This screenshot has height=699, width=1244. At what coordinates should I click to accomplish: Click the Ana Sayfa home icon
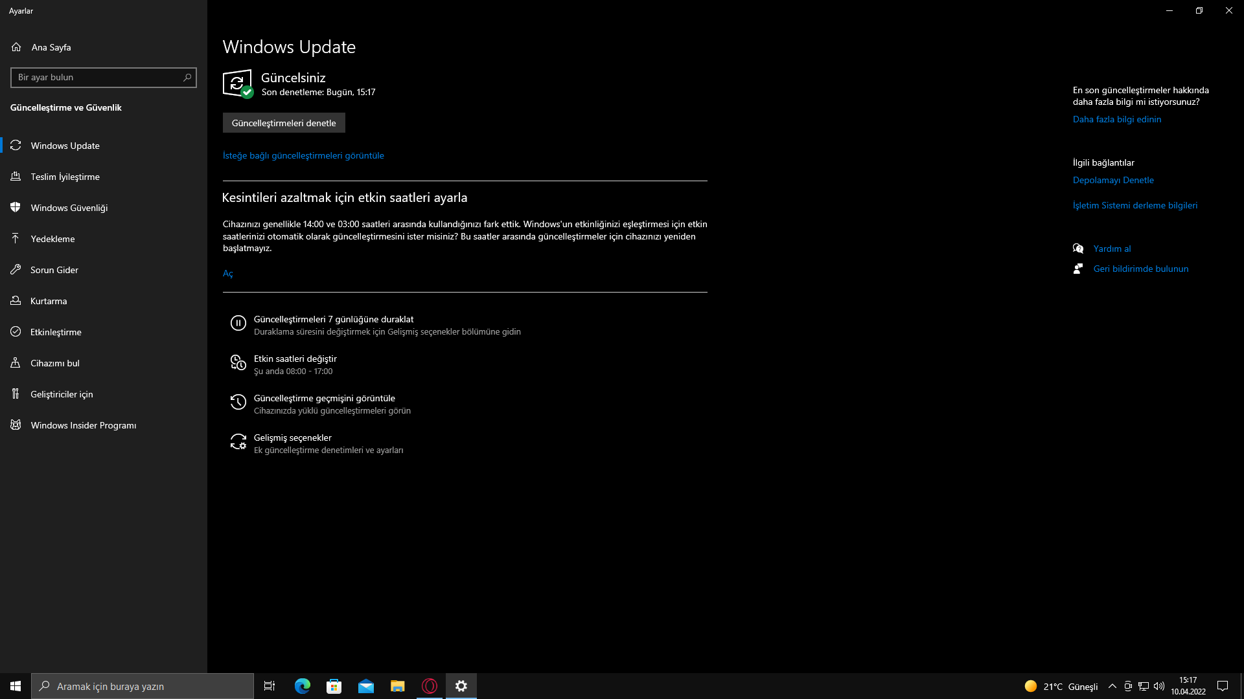16,47
